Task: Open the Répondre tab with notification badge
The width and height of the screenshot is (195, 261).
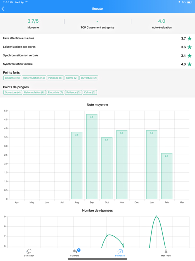Action: click(x=75, y=253)
